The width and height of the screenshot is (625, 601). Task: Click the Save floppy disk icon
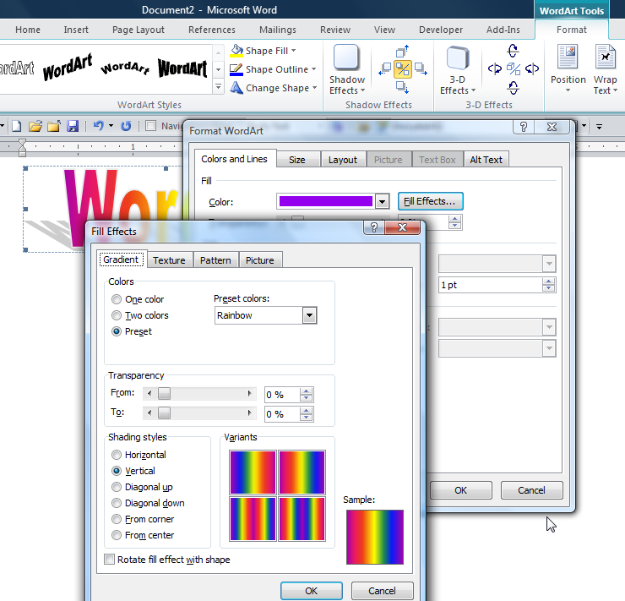tap(73, 127)
